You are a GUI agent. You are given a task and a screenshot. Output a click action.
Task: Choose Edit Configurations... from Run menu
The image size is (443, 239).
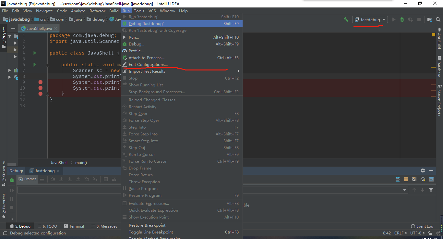coord(182,65)
